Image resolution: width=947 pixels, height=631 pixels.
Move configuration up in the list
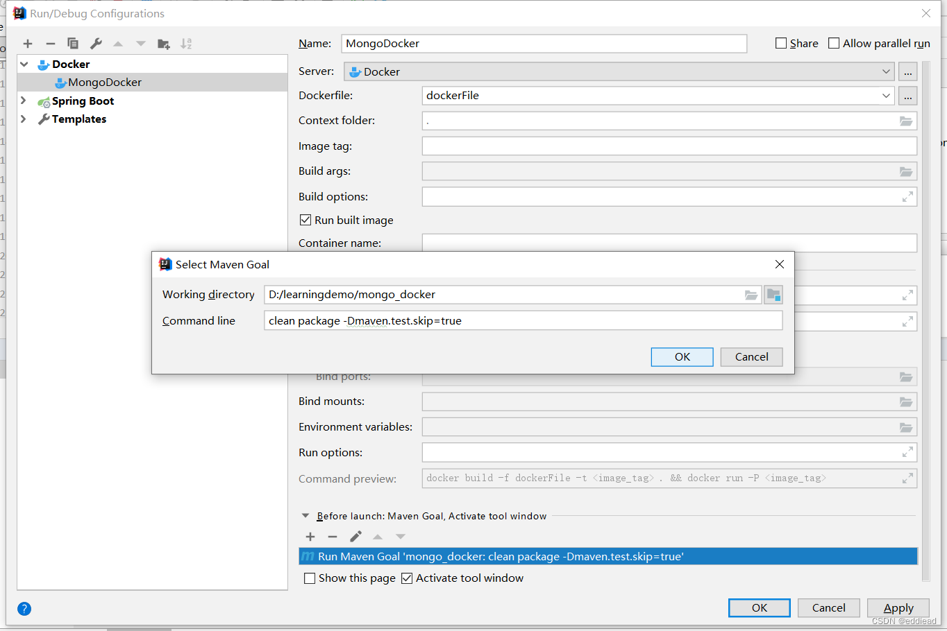(118, 44)
